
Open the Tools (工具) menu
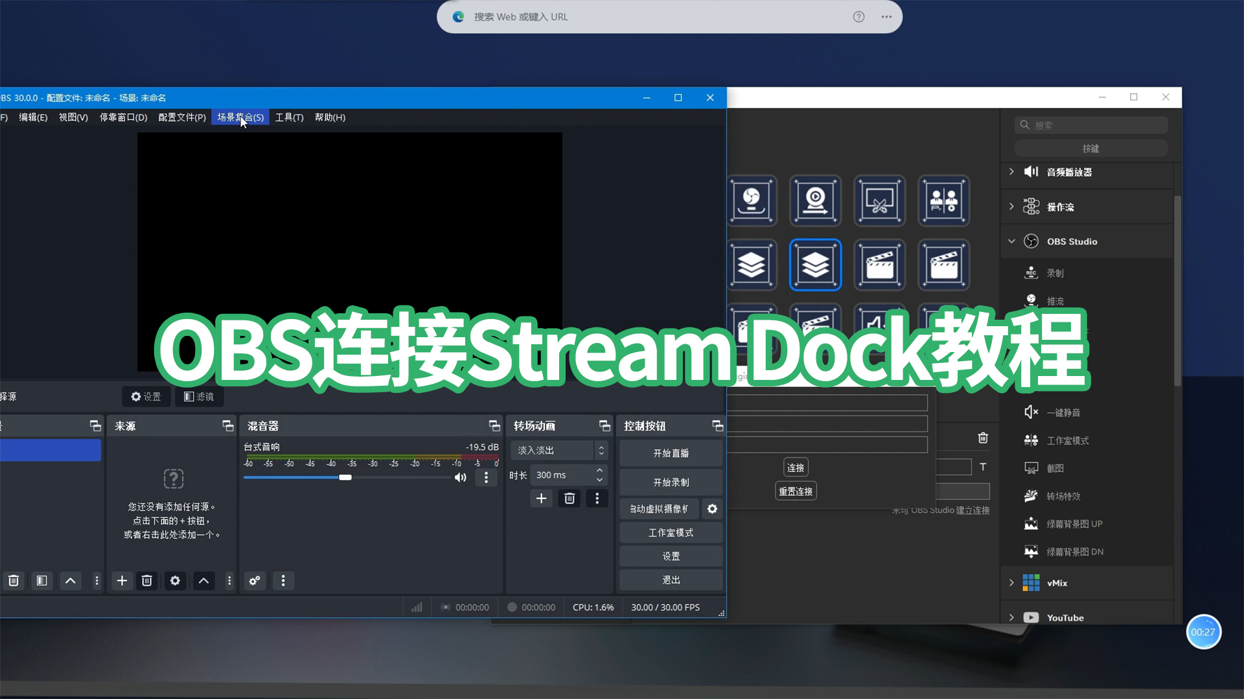pyautogui.click(x=289, y=117)
